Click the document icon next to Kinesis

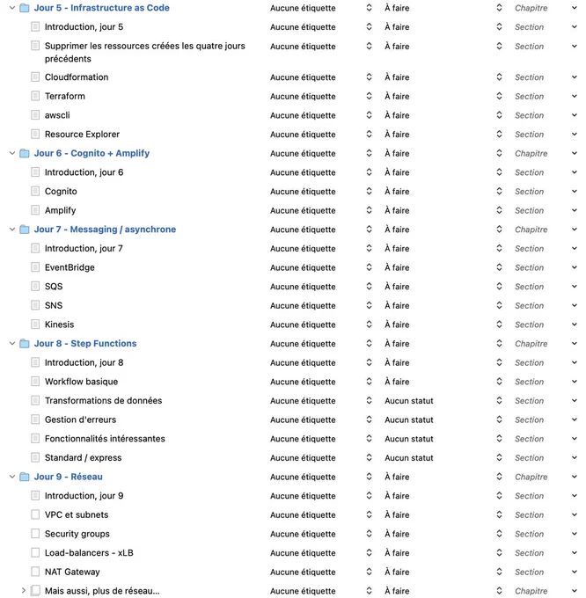coord(35,325)
